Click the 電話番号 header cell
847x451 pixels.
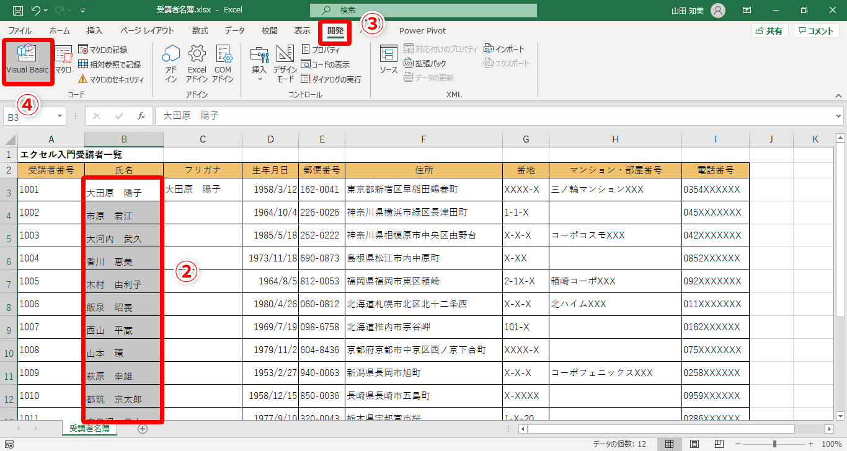pos(716,170)
